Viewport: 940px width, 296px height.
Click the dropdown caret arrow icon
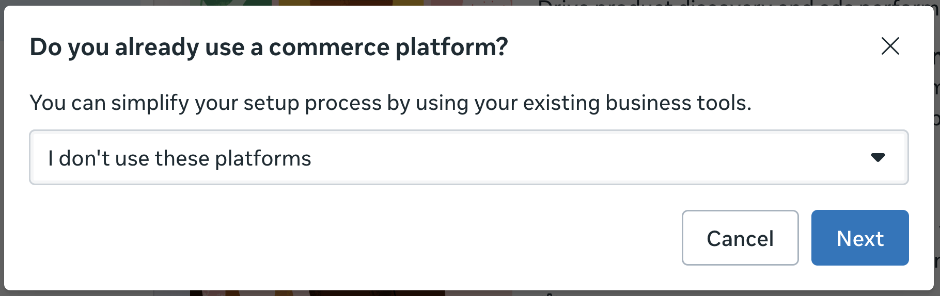tap(878, 157)
